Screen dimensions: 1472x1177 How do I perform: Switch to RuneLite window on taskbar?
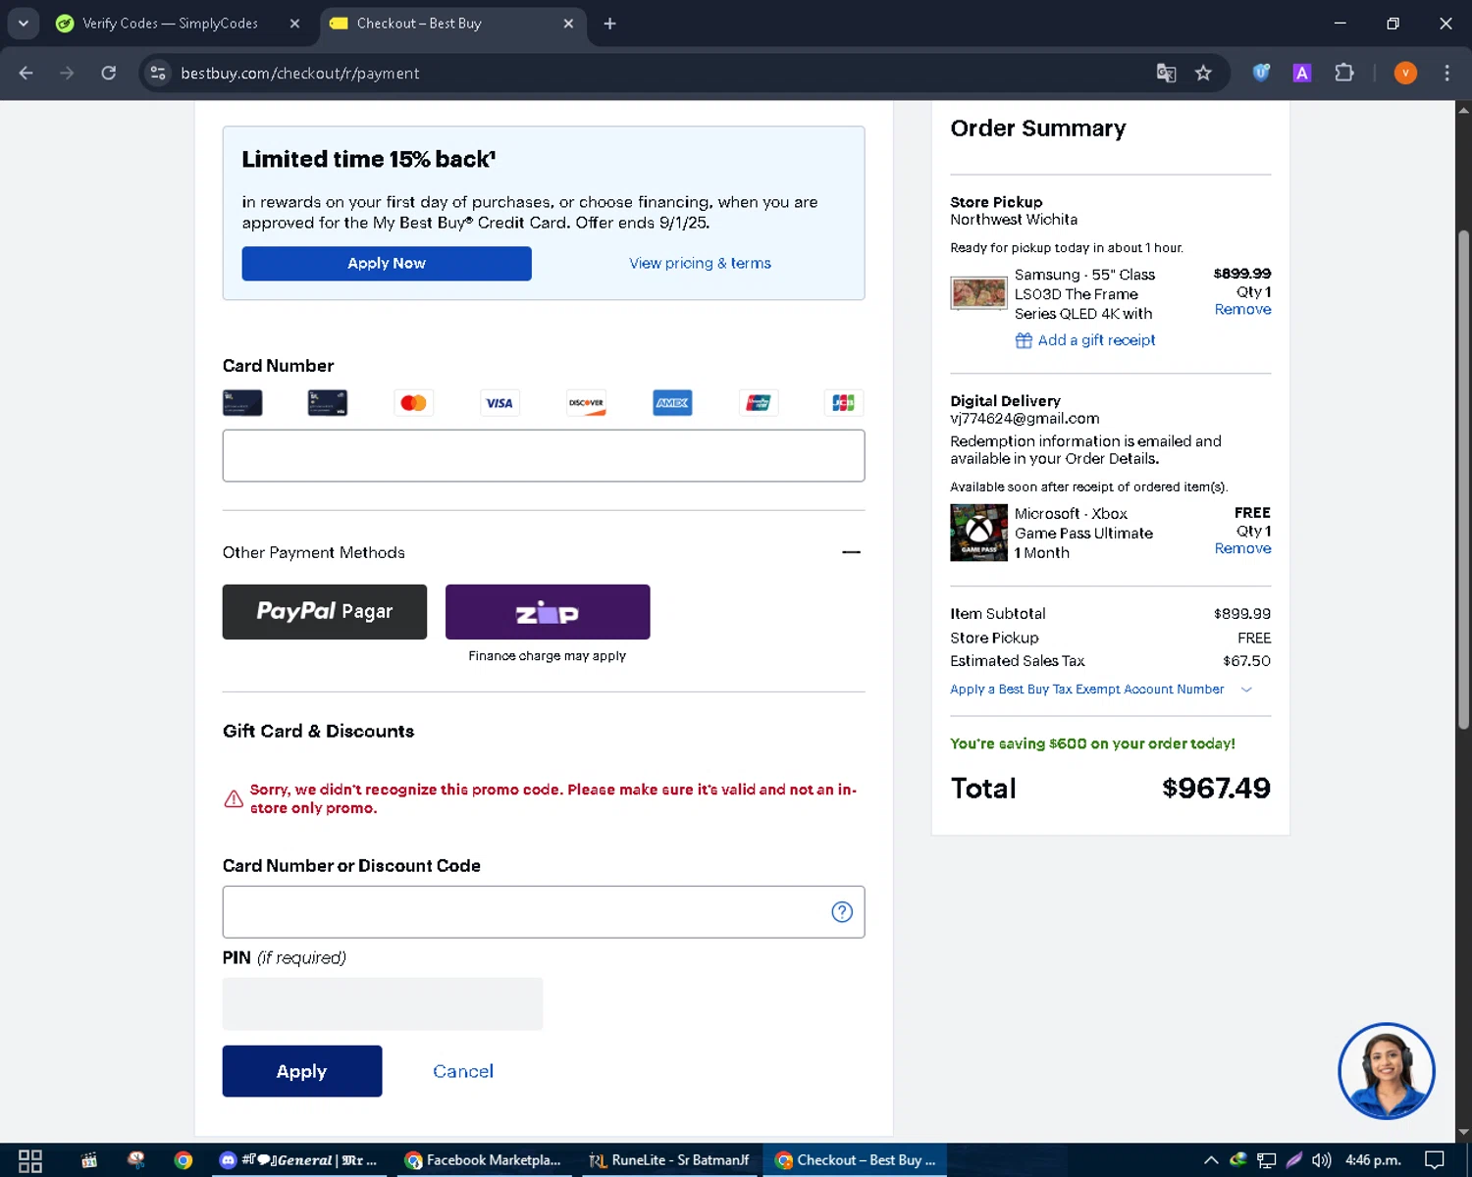click(668, 1160)
